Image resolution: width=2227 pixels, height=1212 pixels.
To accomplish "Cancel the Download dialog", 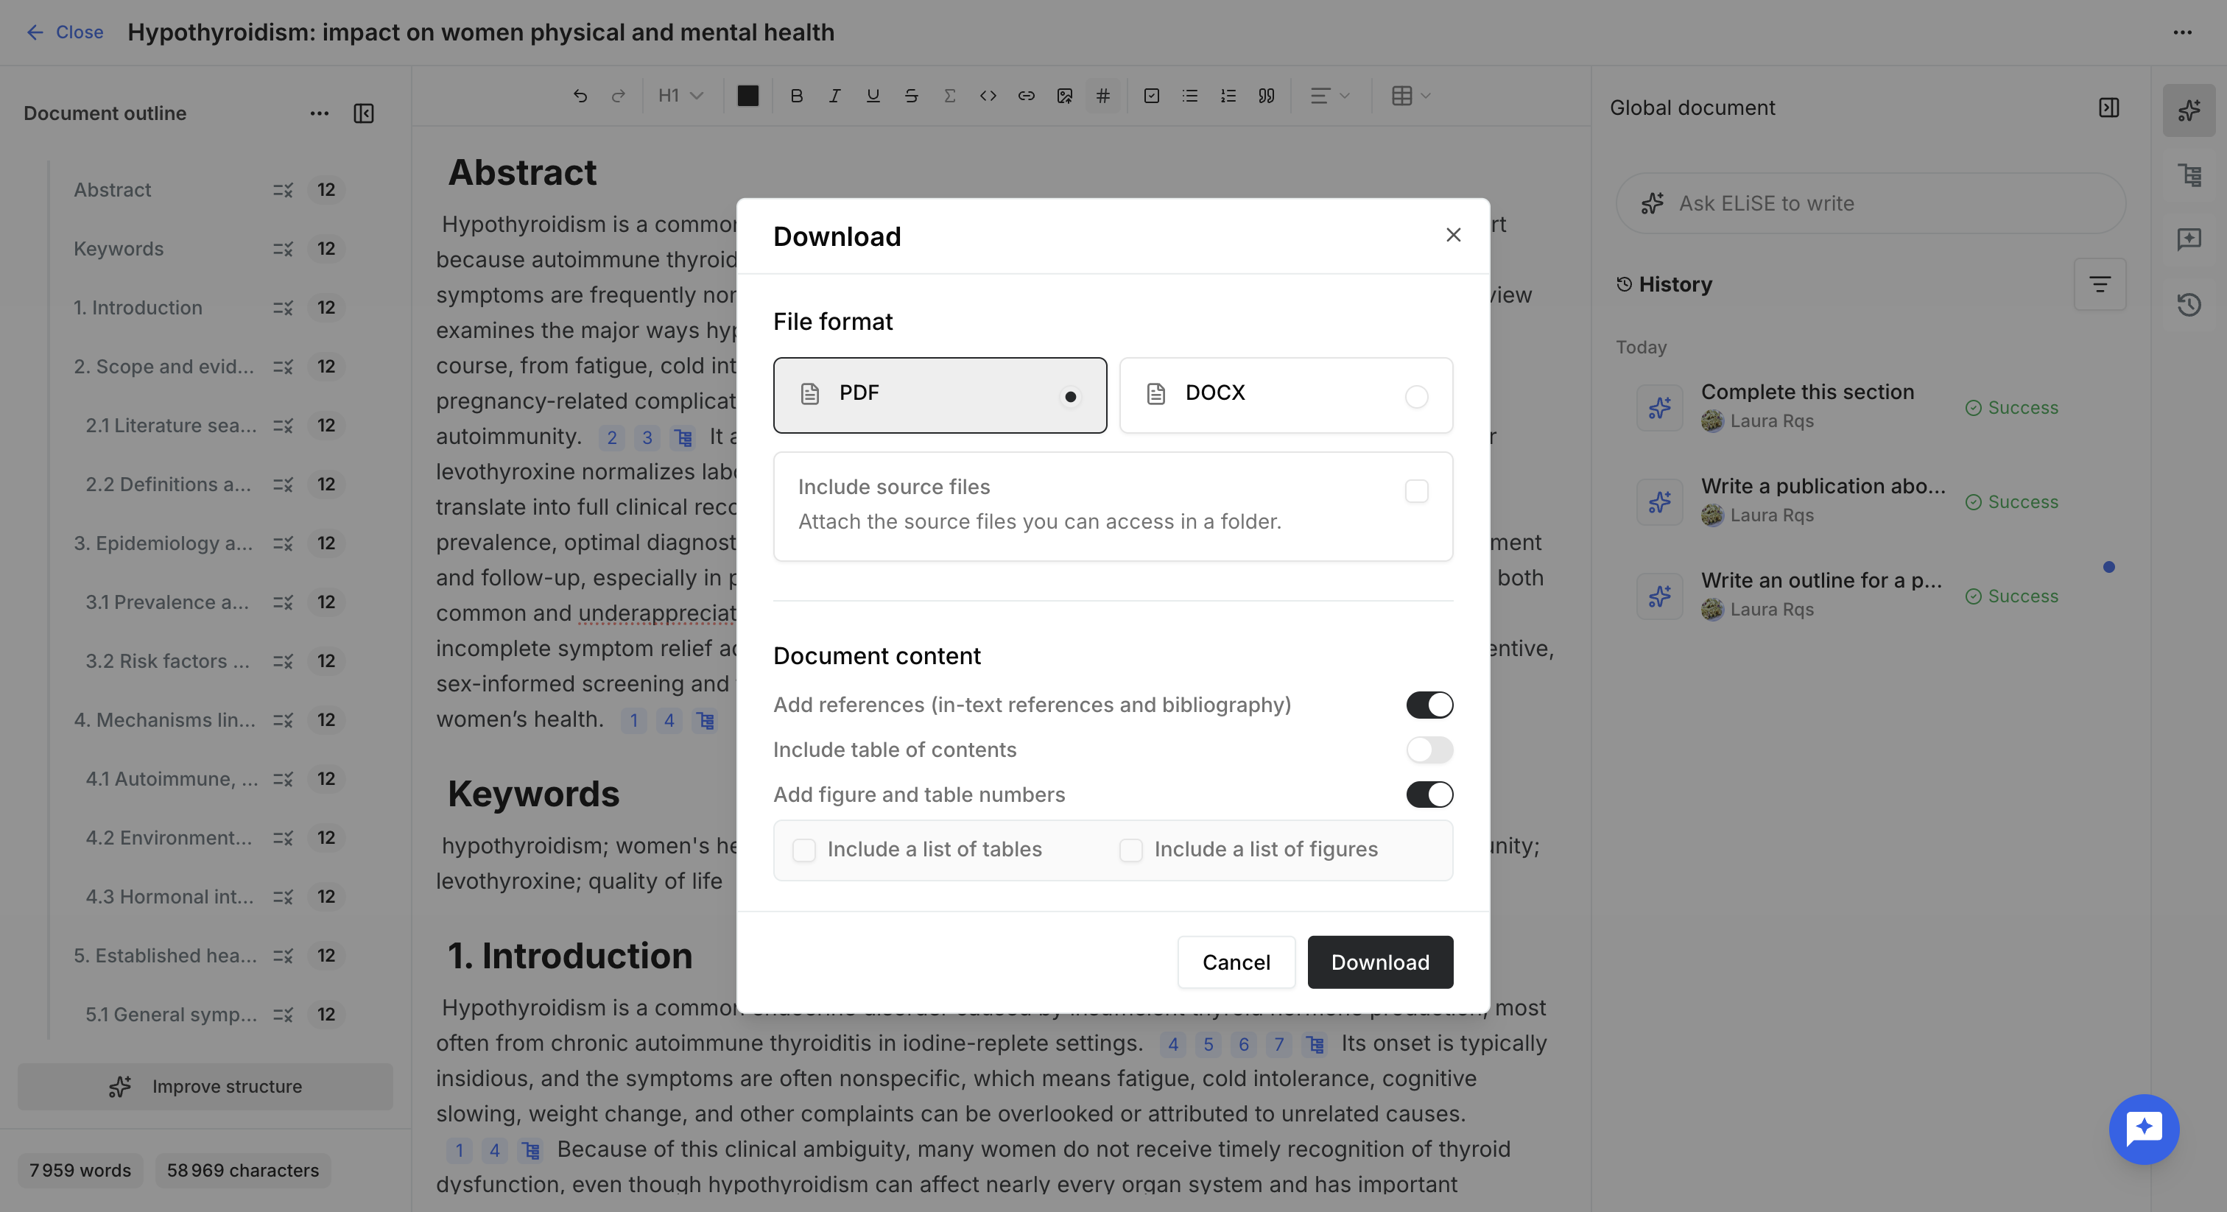I will tap(1236, 962).
